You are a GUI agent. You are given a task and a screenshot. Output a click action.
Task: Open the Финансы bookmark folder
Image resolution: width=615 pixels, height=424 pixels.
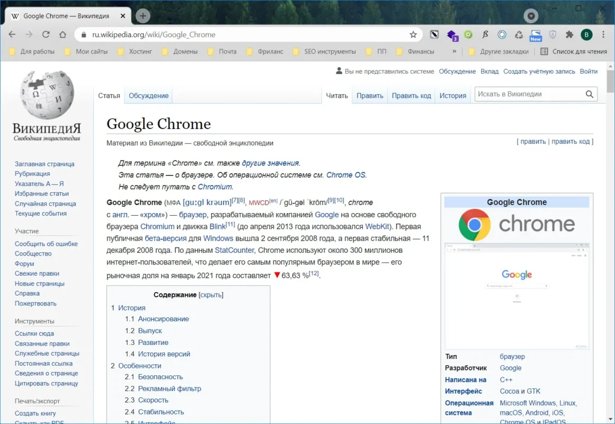415,51
